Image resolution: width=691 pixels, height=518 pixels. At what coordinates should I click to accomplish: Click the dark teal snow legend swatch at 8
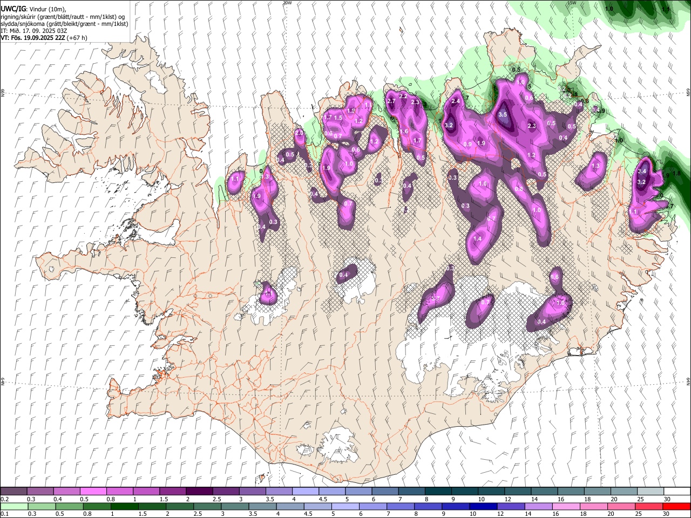[x=438, y=491]
